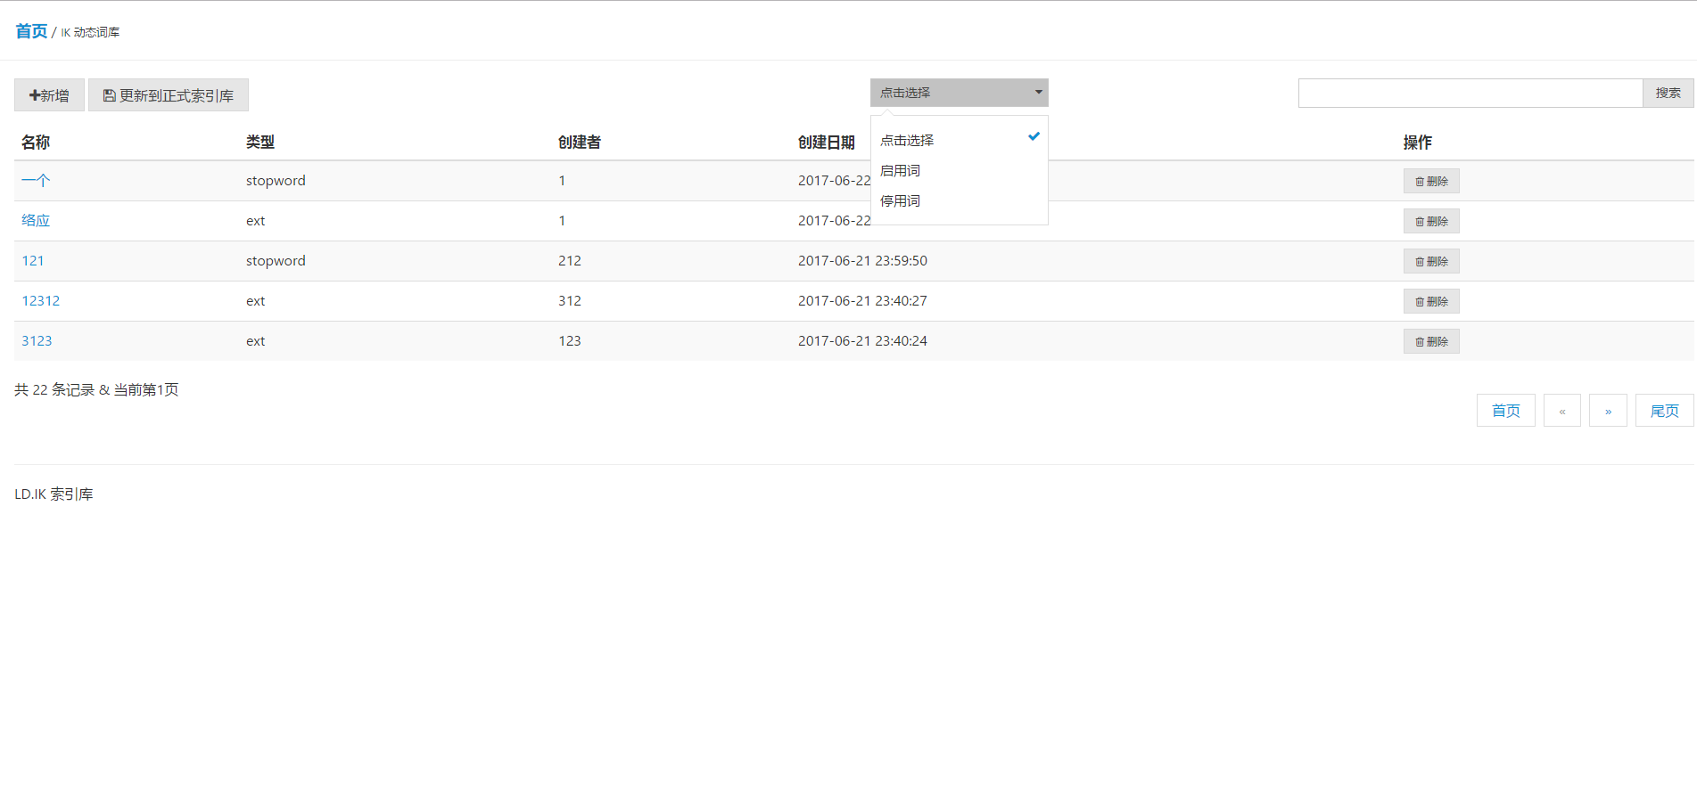Click the LD.IK 索引库 footer text
This screenshot has height=800, width=1697.
coord(54,494)
